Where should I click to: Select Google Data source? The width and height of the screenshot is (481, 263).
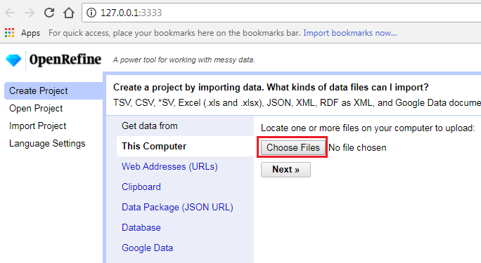coord(147,248)
